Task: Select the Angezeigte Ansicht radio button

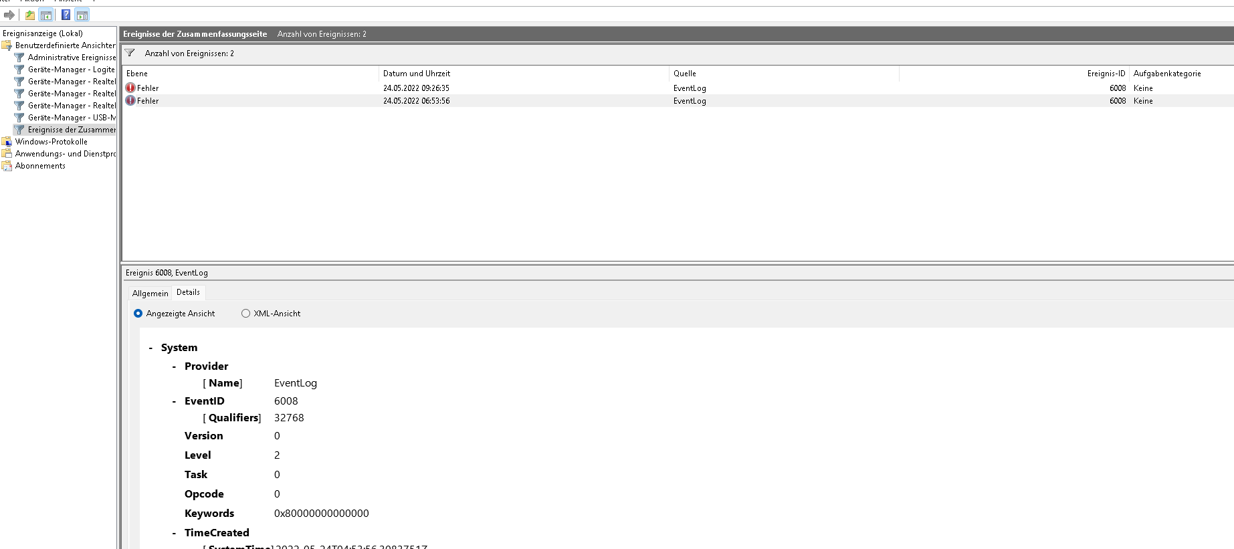Action: (x=138, y=313)
